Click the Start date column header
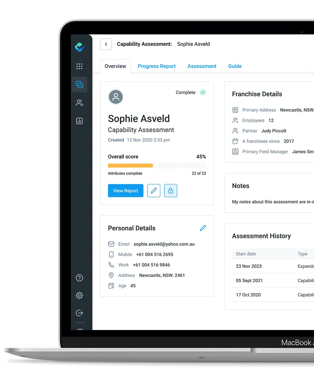The image size is (314, 371). point(246,254)
